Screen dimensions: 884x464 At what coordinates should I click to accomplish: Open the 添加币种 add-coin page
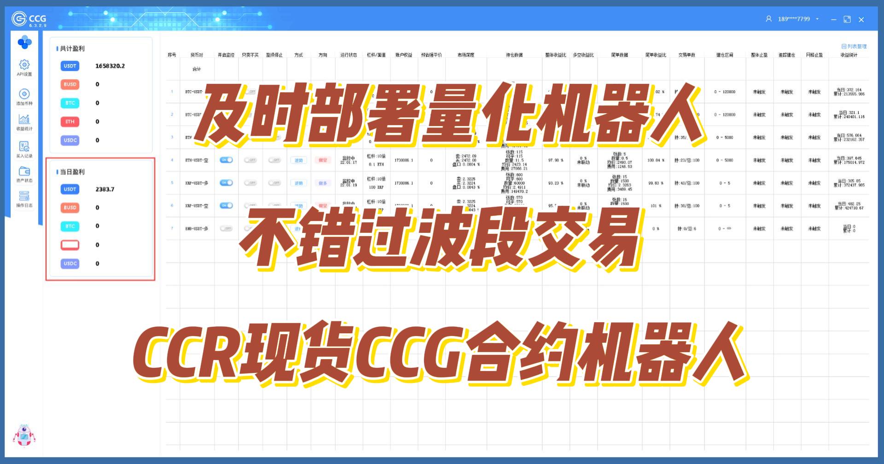[x=24, y=97]
